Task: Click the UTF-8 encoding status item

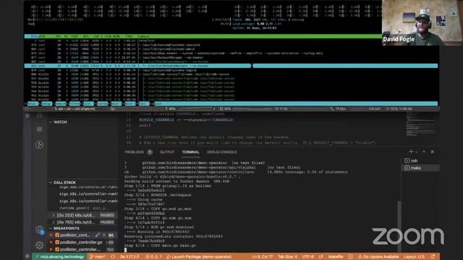Action: (308, 257)
